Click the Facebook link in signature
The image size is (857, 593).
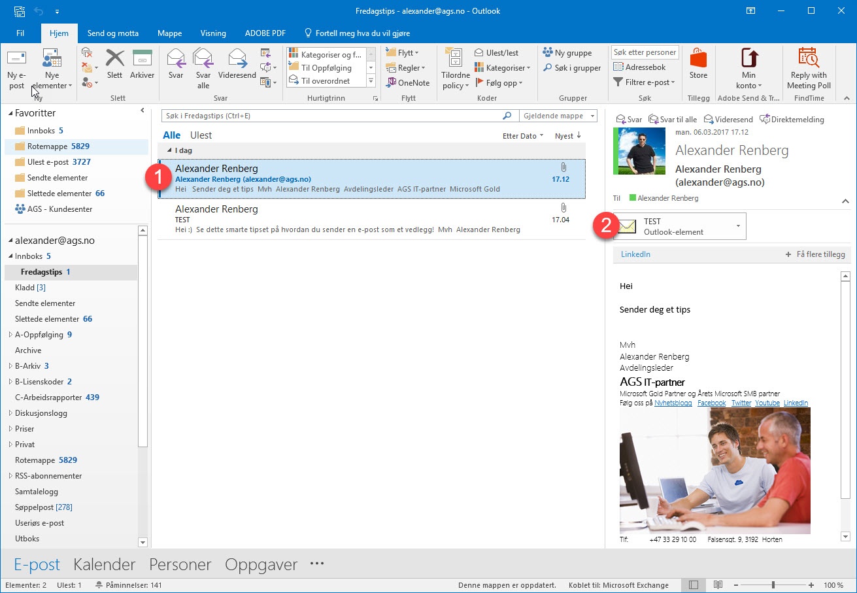pos(711,403)
